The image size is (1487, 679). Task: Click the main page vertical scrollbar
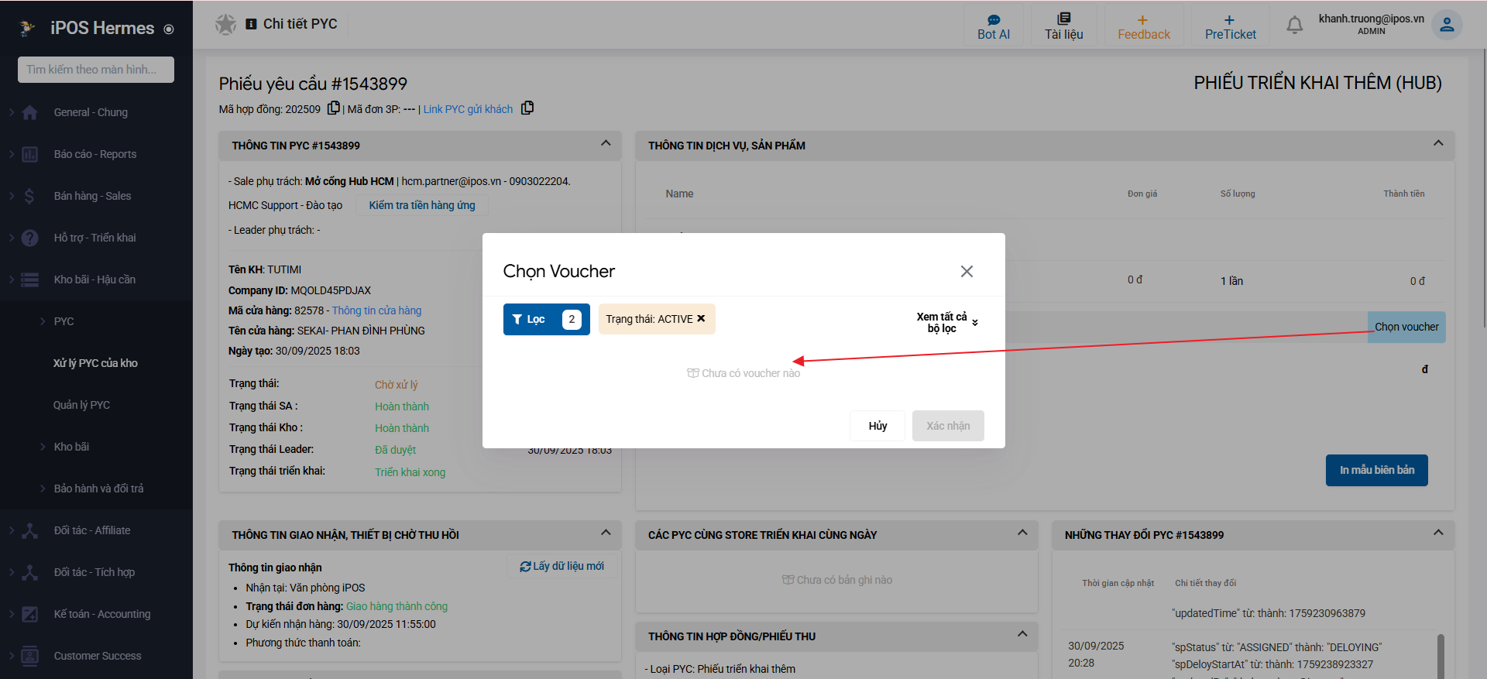point(1484,190)
